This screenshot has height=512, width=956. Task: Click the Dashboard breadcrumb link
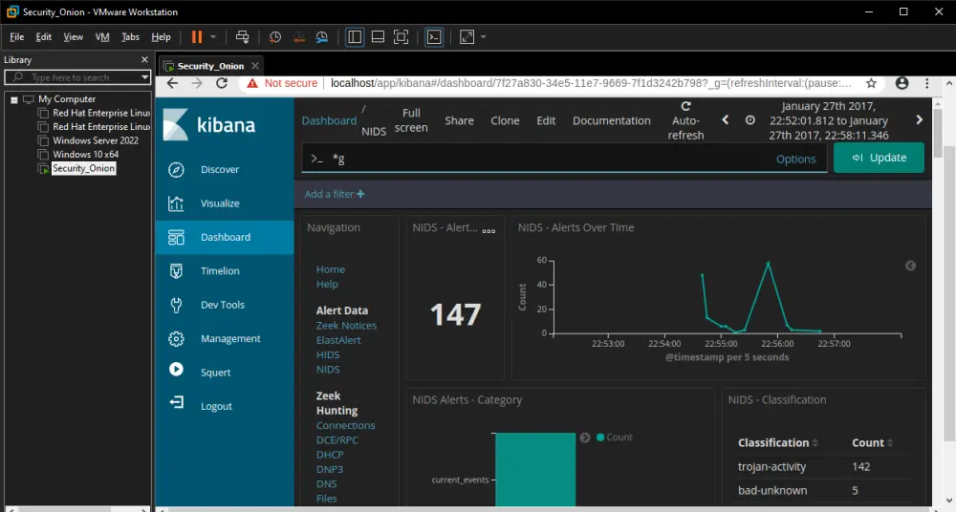(x=329, y=120)
